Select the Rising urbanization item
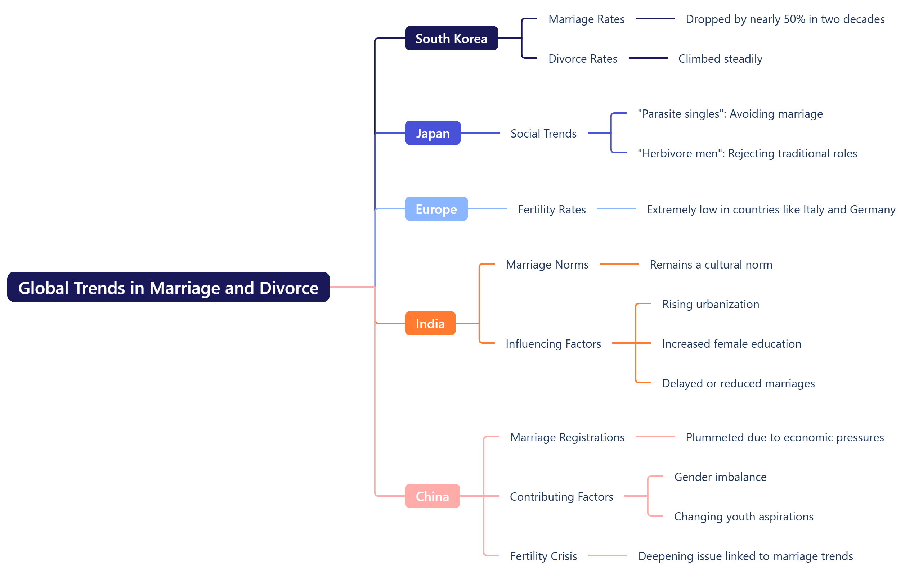The image size is (914, 568). (710, 304)
